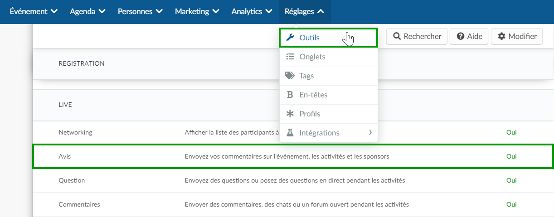This screenshot has height=217, width=554.
Task: Click Oui status in the Avis row
Action: point(511,156)
